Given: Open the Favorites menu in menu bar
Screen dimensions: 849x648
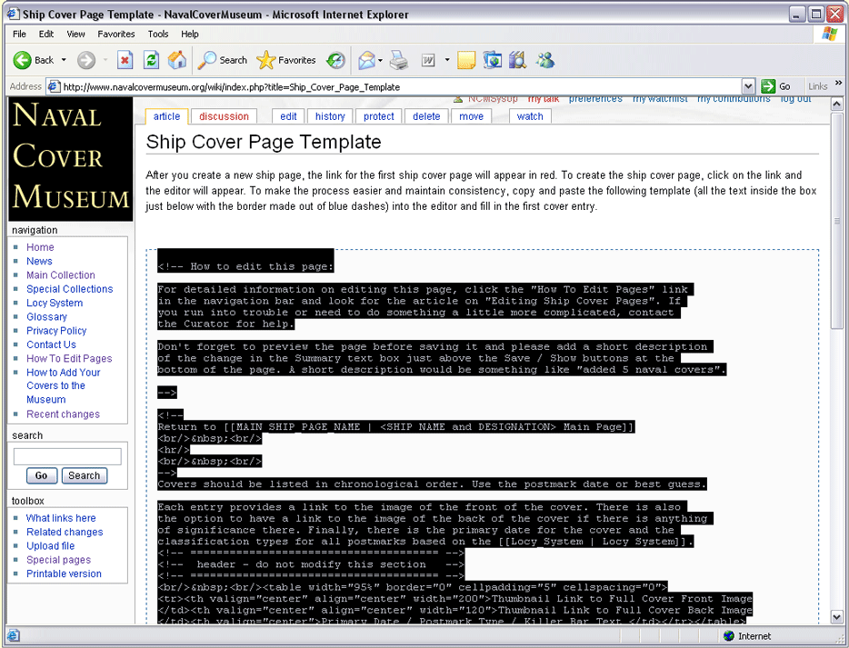Looking at the screenshot, I should (x=116, y=34).
